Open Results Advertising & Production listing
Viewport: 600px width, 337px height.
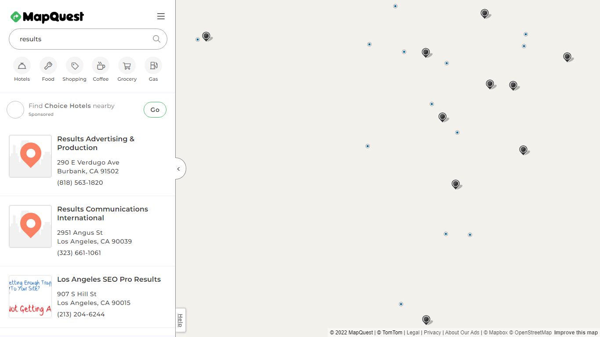click(96, 143)
